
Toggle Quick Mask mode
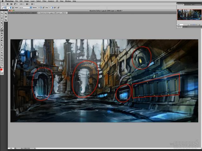pyautogui.click(x=2, y=73)
